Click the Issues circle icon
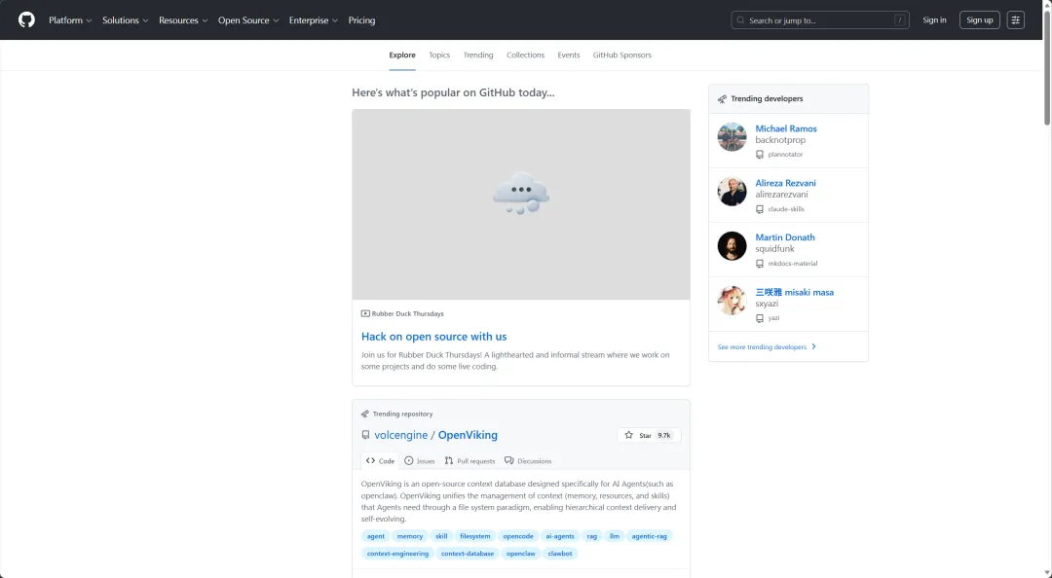 tap(408, 460)
